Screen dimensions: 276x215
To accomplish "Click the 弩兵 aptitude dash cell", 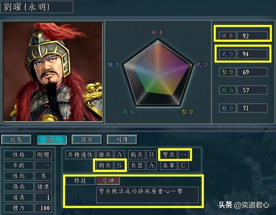I will 183,155.
